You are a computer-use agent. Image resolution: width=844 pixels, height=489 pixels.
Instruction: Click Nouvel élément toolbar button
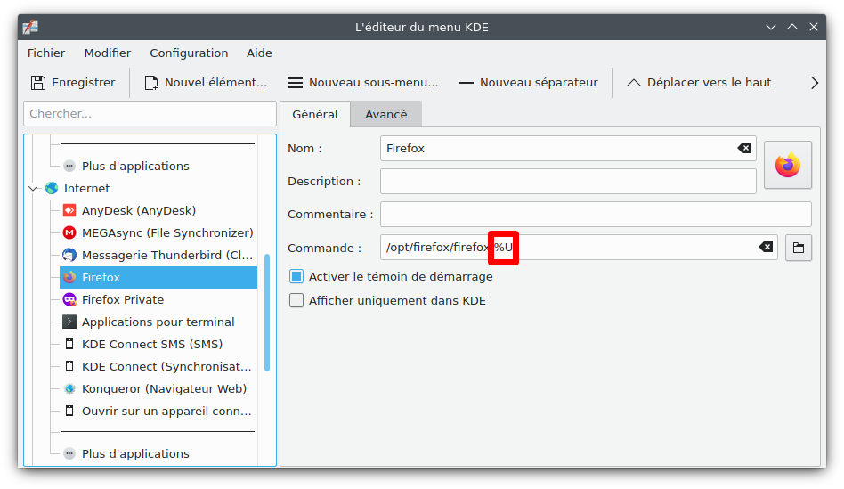206,83
